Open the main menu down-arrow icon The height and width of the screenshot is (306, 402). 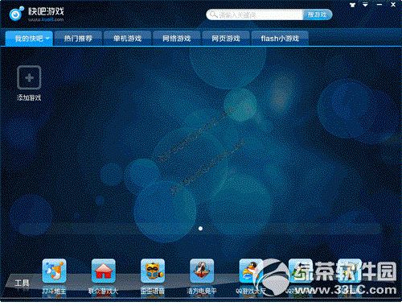[365, 5]
